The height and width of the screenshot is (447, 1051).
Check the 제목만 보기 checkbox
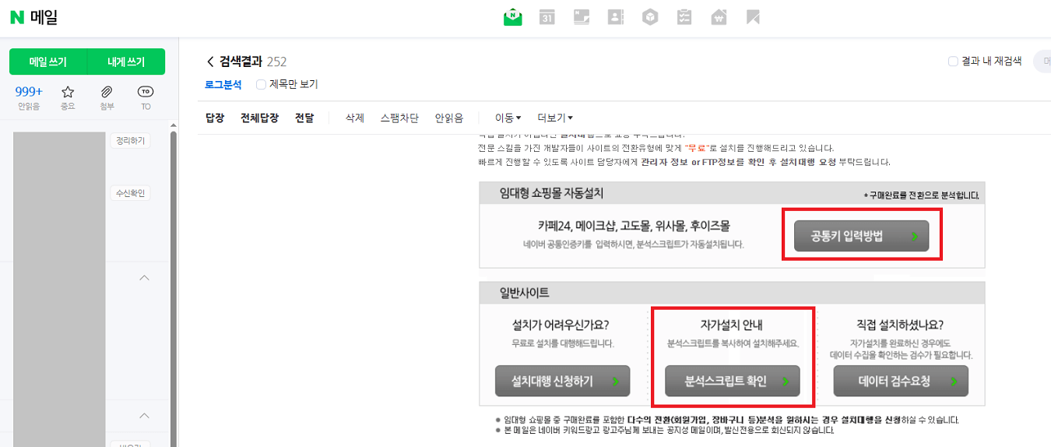click(262, 84)
